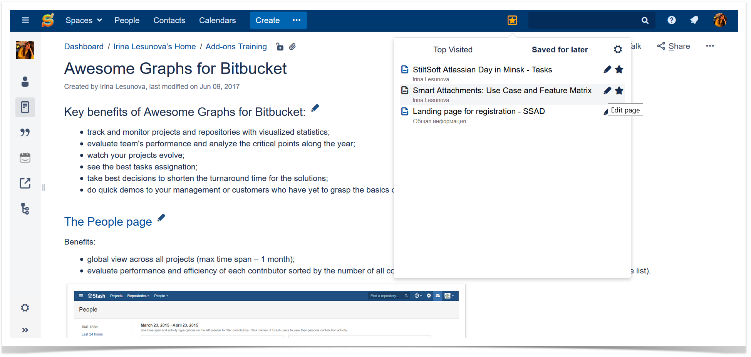Open the person icon in sidebar
The image size is (751, 357).
point(25,82)
